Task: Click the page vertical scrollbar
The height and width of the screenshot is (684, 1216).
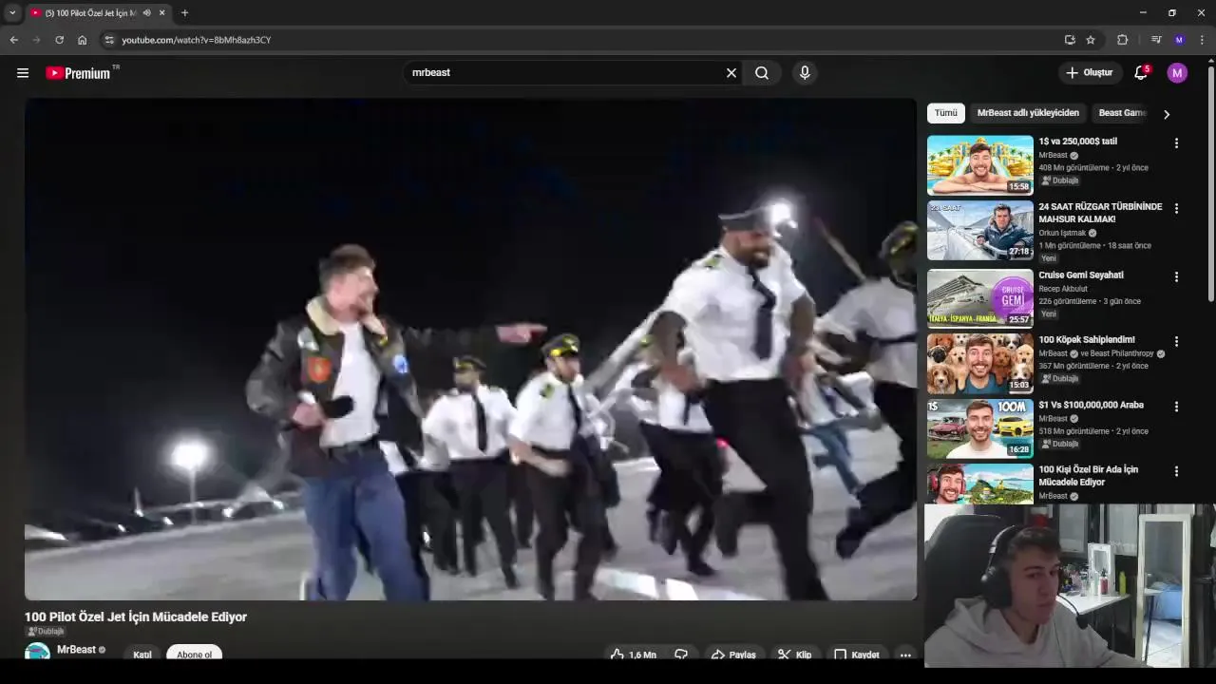Action: tap(1210, 185)
